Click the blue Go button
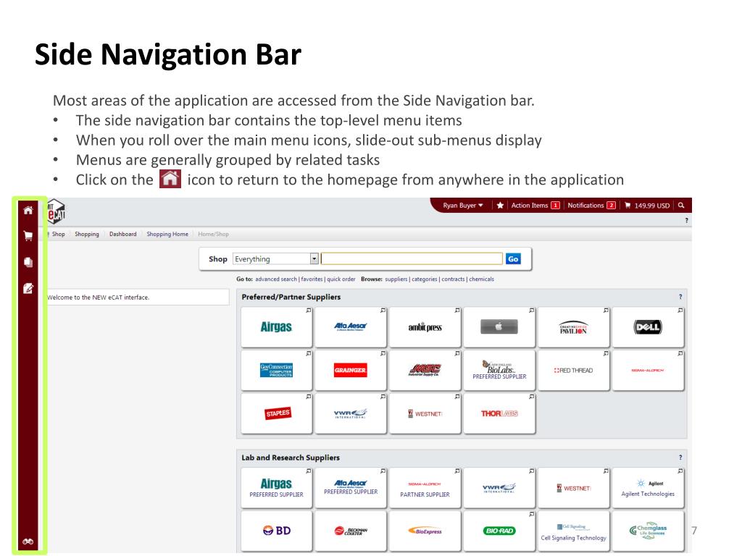The width and height of the screenshot is (742, 556). tap(513, 258)
